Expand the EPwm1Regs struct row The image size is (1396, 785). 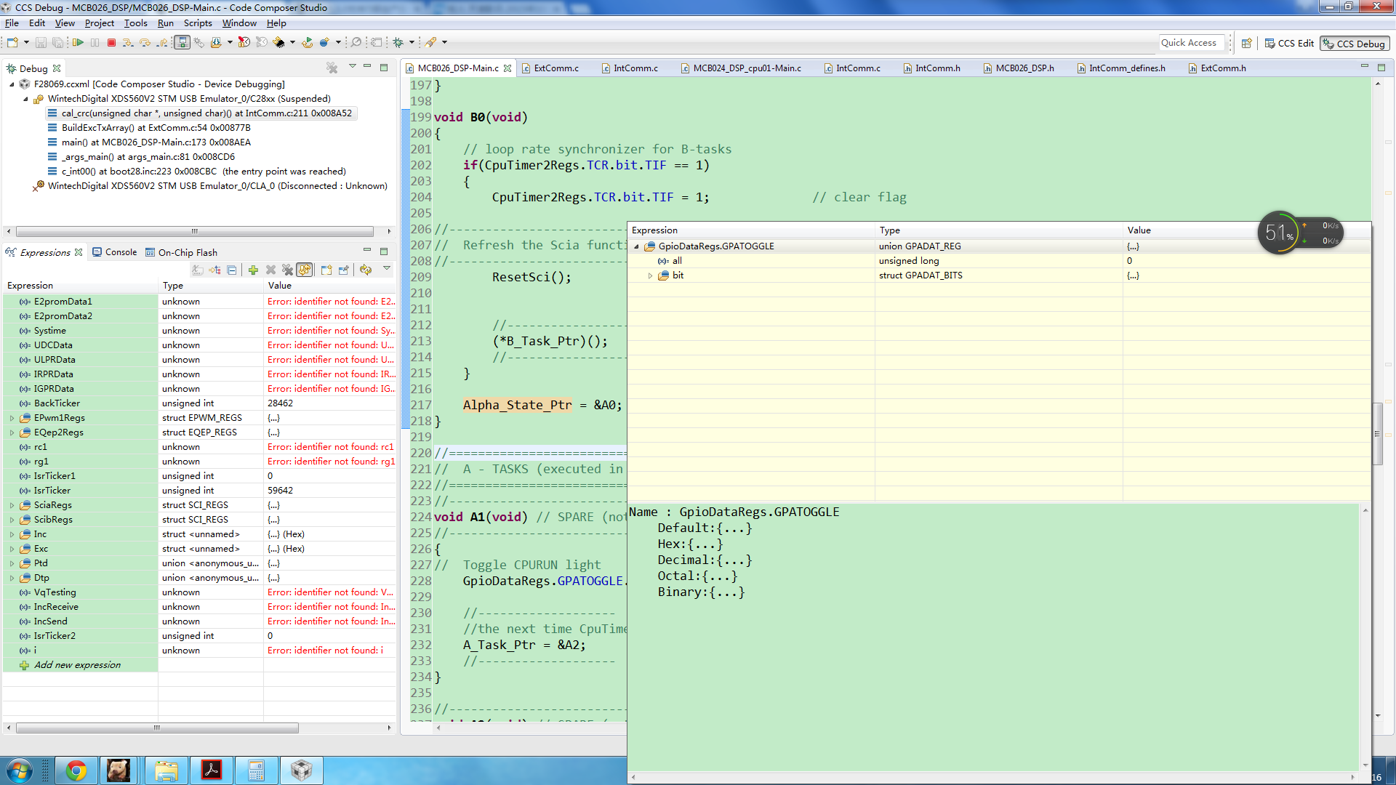click(x=12, y=418)
